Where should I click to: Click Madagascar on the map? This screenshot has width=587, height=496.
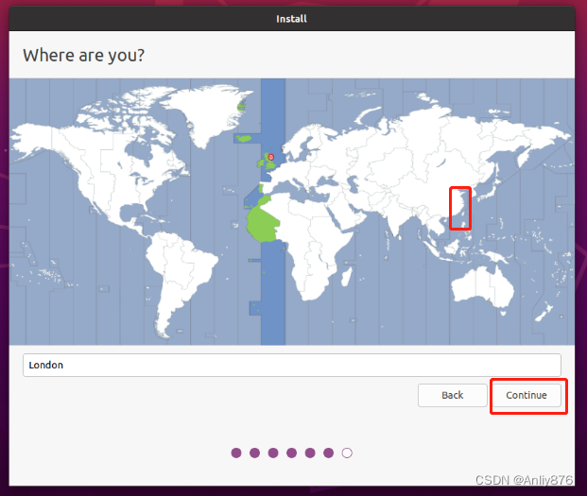pyautogui.click(x=347, y=276)
